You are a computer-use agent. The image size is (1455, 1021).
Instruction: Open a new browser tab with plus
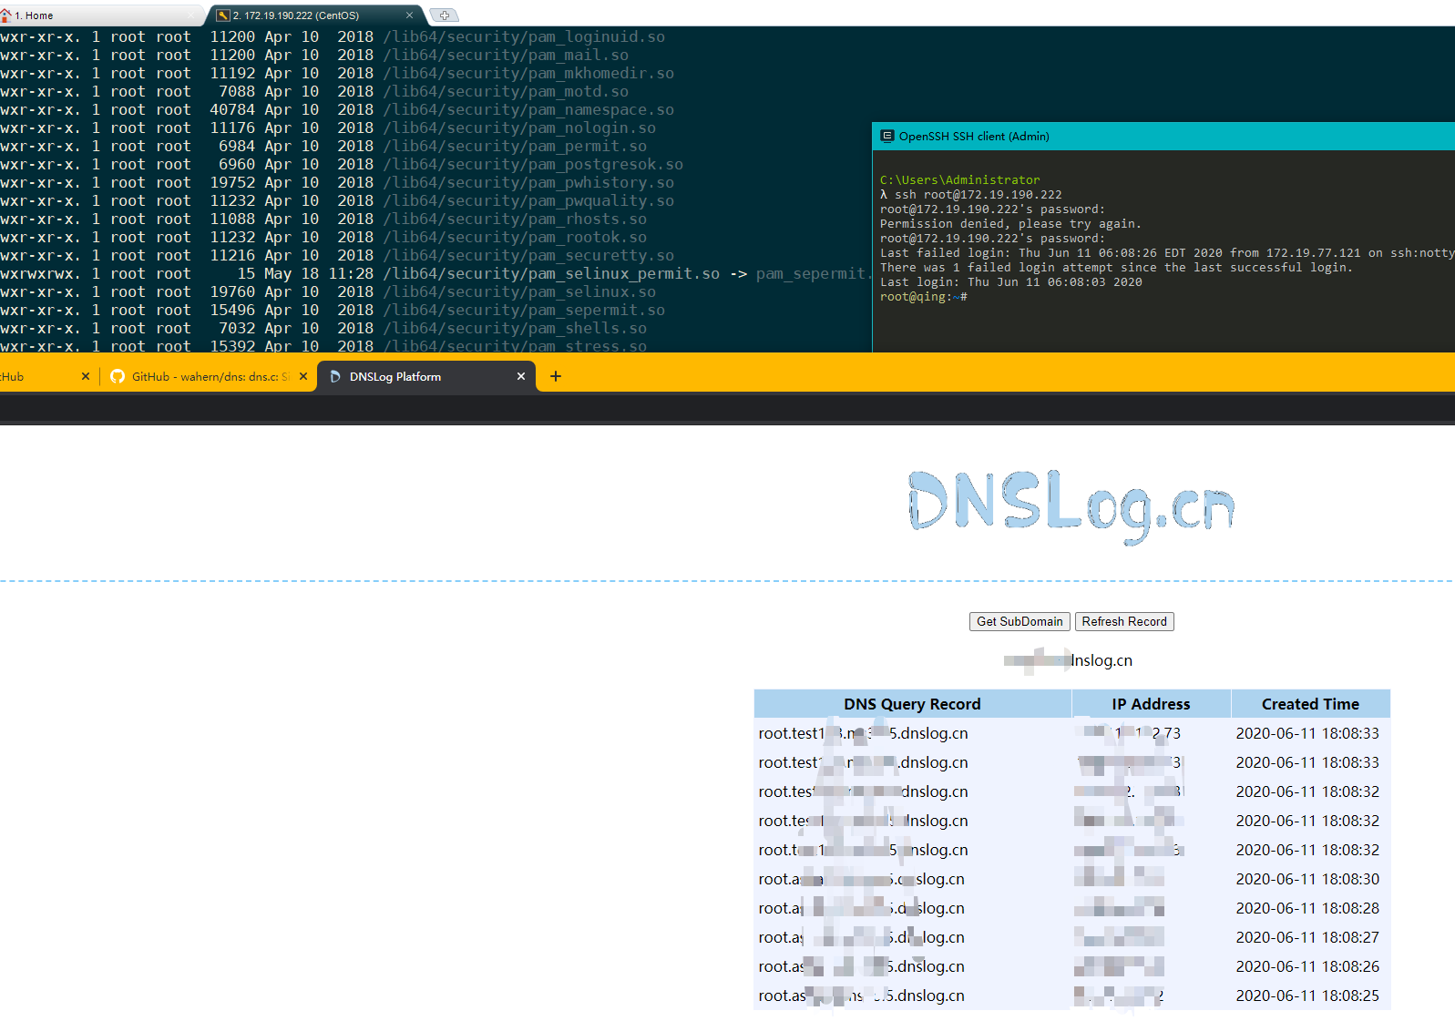(556, 376)
